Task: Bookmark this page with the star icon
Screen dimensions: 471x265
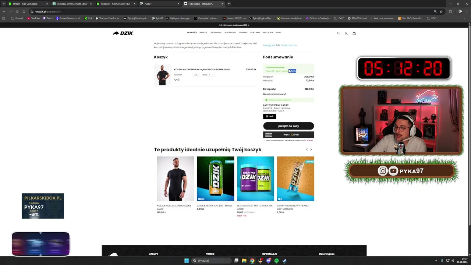Action: coord(441,11)
